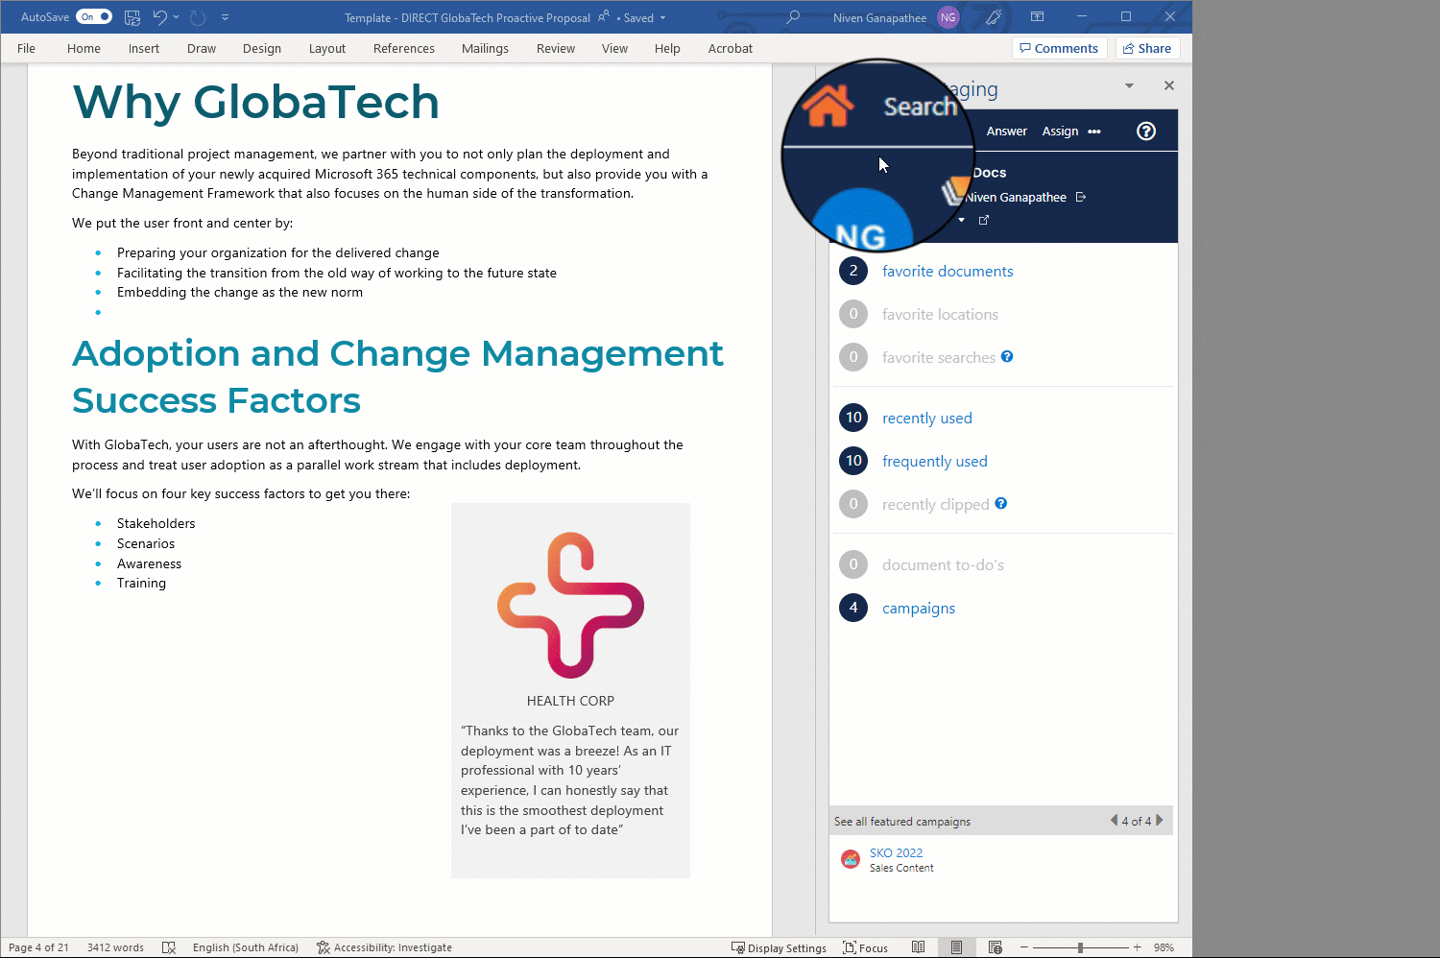Click the 10 badge beside frequently used
The height and width of the screenshot is (958, 1440).
click(853, 460)
